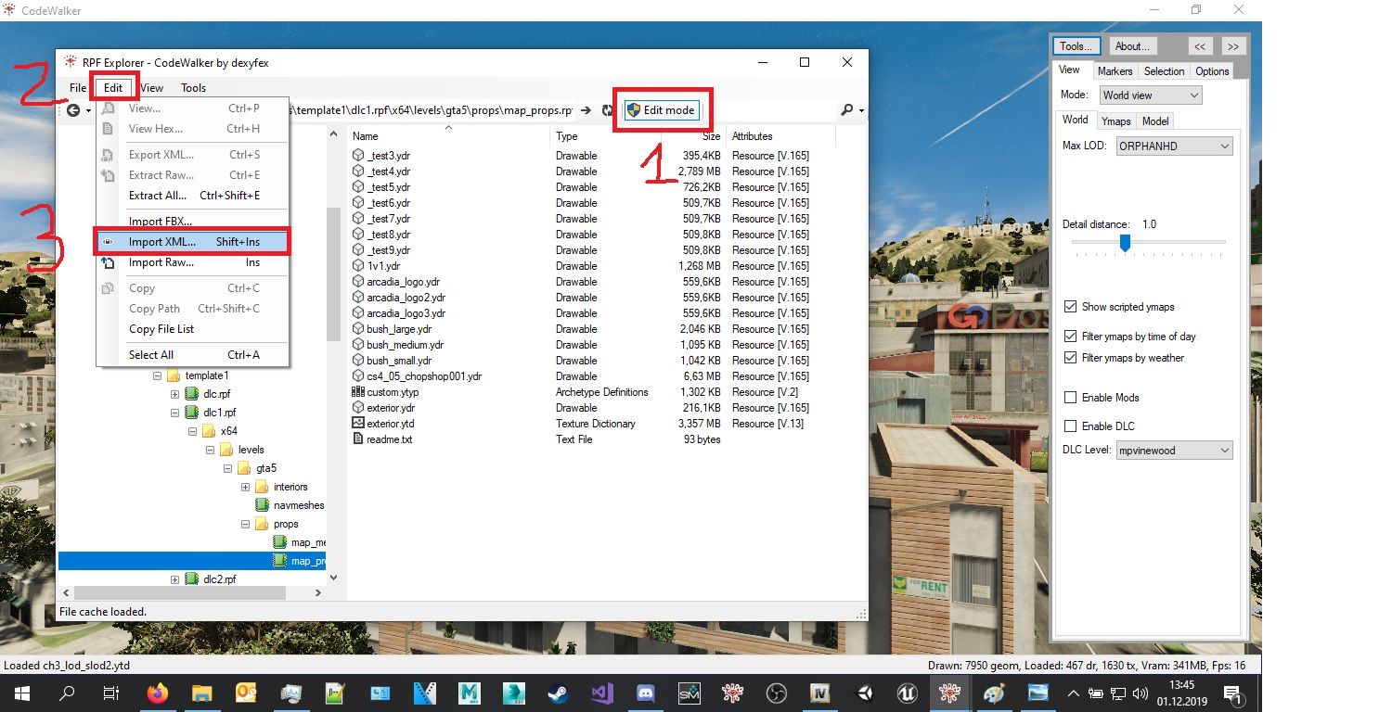1392x712 pixels.
Task: Choose Extract All... from Edit menu
Action: click(193, 196)
